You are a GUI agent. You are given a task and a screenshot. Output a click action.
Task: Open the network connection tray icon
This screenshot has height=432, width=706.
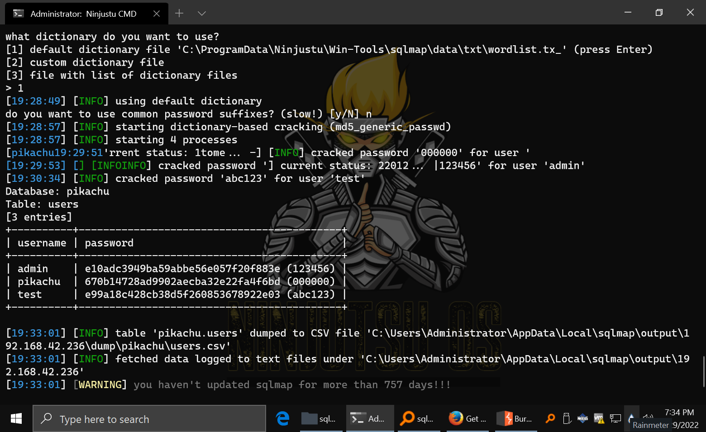(615, 418)
